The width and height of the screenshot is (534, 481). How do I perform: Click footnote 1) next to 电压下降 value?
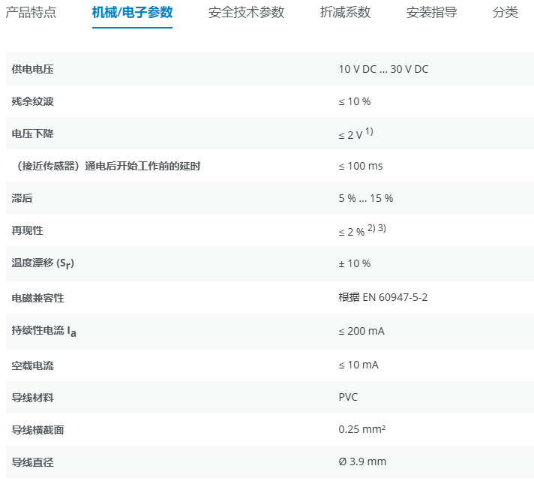pyautogui.click(x=369, y=132)
